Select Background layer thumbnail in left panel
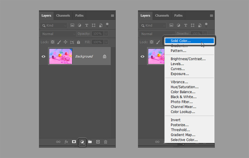The image size is (249, 158). (61, 56)
